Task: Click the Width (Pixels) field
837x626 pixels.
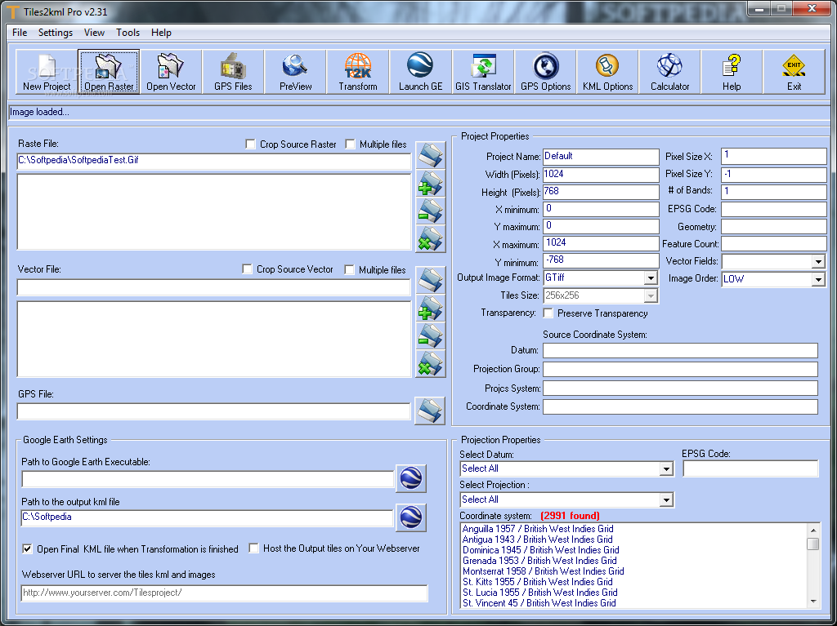Action: 601,175
